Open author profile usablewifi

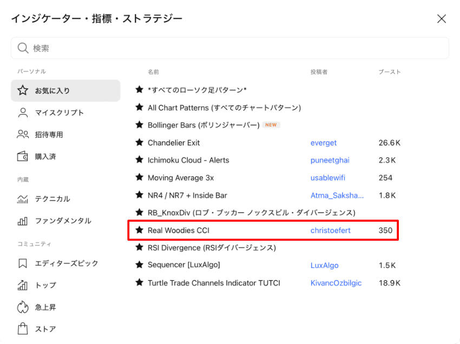tap(328, 178)
